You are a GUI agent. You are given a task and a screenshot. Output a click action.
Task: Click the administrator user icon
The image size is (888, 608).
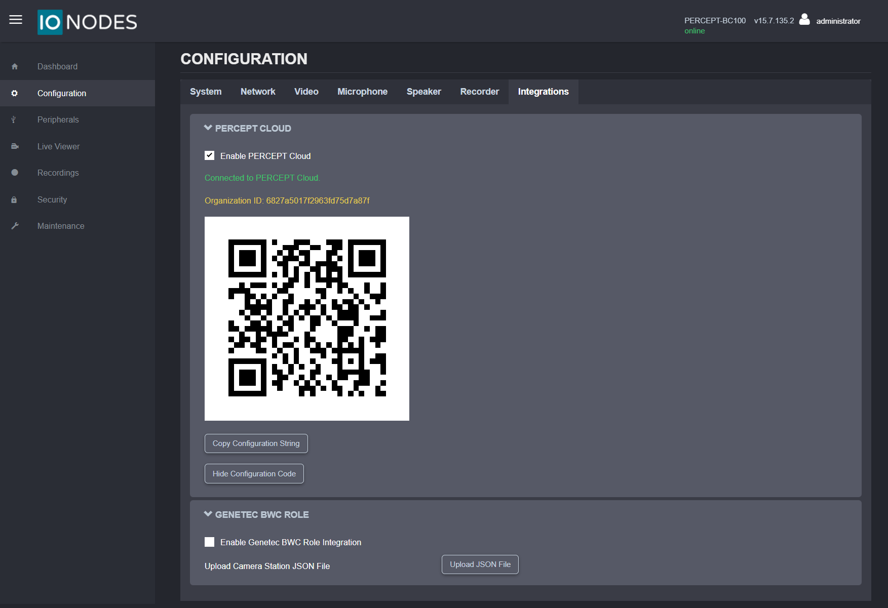(x=804, y=19)
